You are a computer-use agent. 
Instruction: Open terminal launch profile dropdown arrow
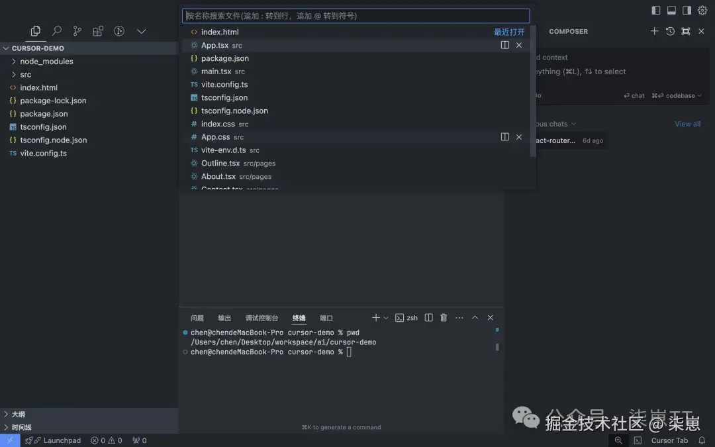coord(386,318)
